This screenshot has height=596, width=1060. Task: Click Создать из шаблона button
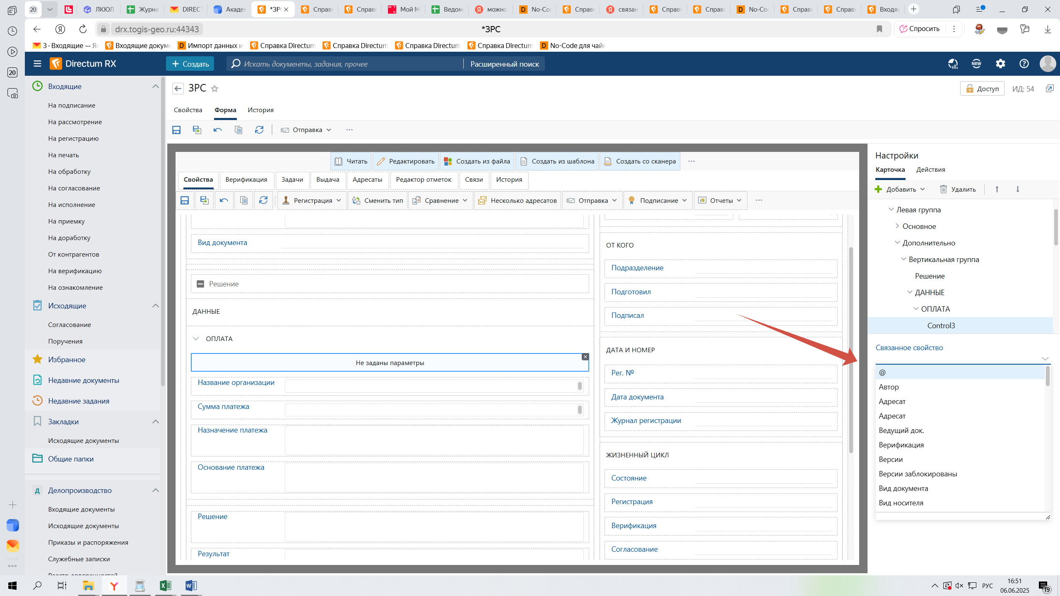click(x=557, y=161)
